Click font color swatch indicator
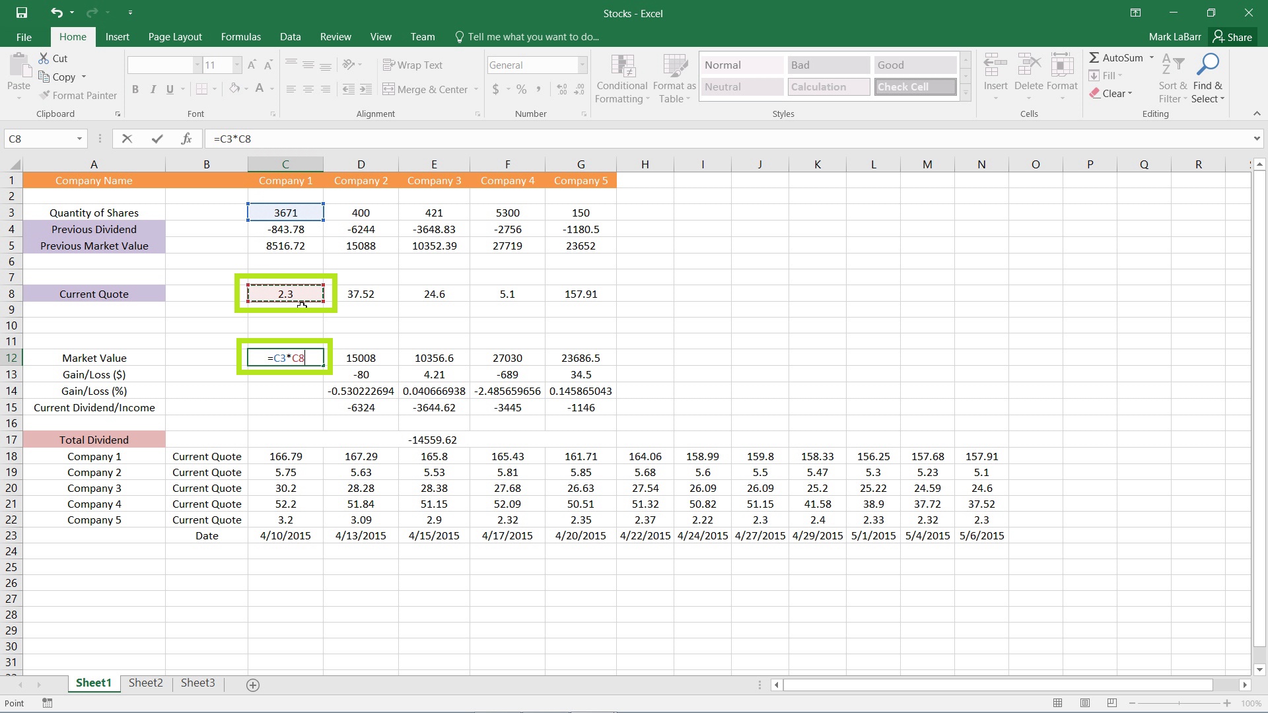This screenshot has width=1268, height=713. pos(260,94)
